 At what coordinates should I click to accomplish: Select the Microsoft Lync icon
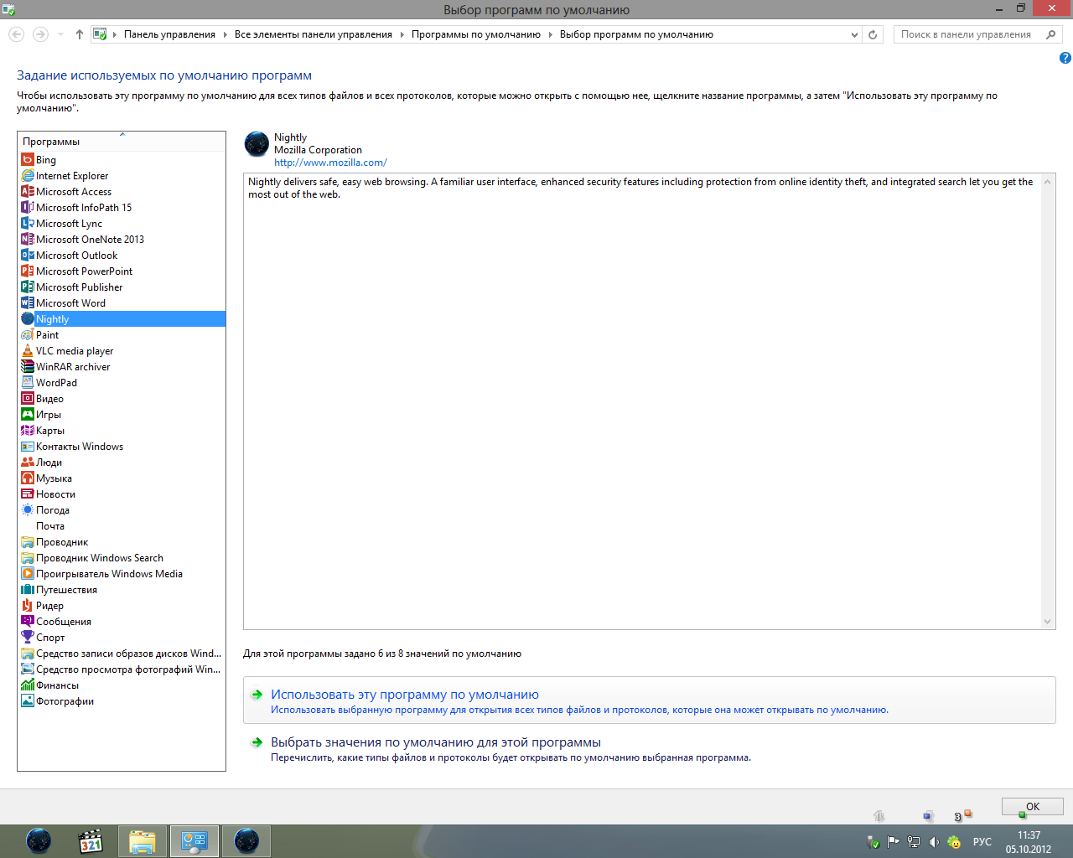(28, 224)
